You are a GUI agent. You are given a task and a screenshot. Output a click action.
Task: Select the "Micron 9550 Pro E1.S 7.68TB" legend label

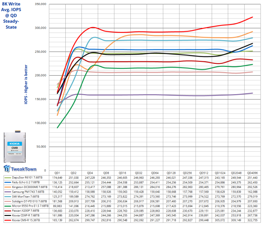pyautogui.click(x=31, y=206)
